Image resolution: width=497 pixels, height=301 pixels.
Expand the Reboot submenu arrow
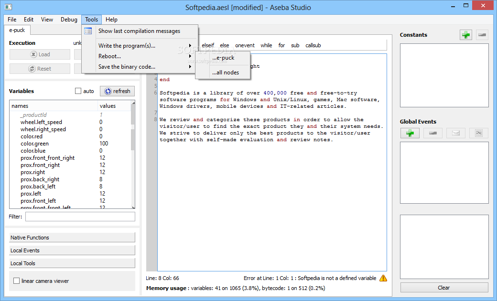click(x=190, y=56)
